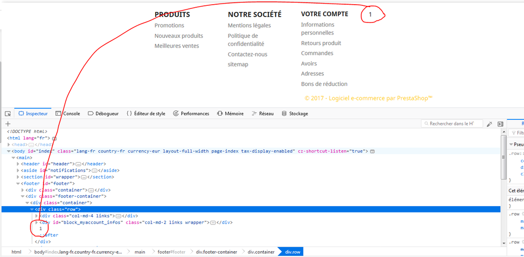Click the plus icon to add node
524x257 pixels.
point(8,124)
